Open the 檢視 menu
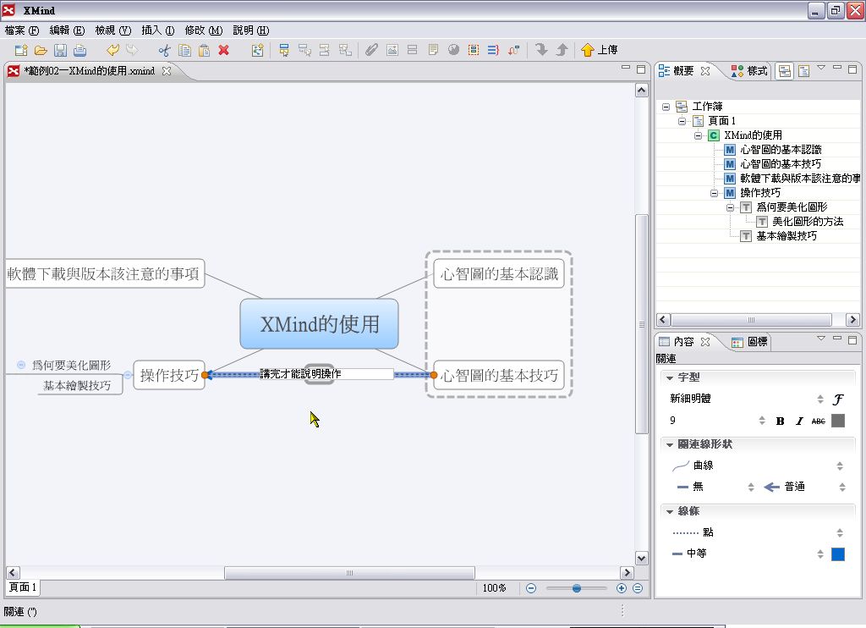This screenshot has height=628, width=866. (112, 30)
